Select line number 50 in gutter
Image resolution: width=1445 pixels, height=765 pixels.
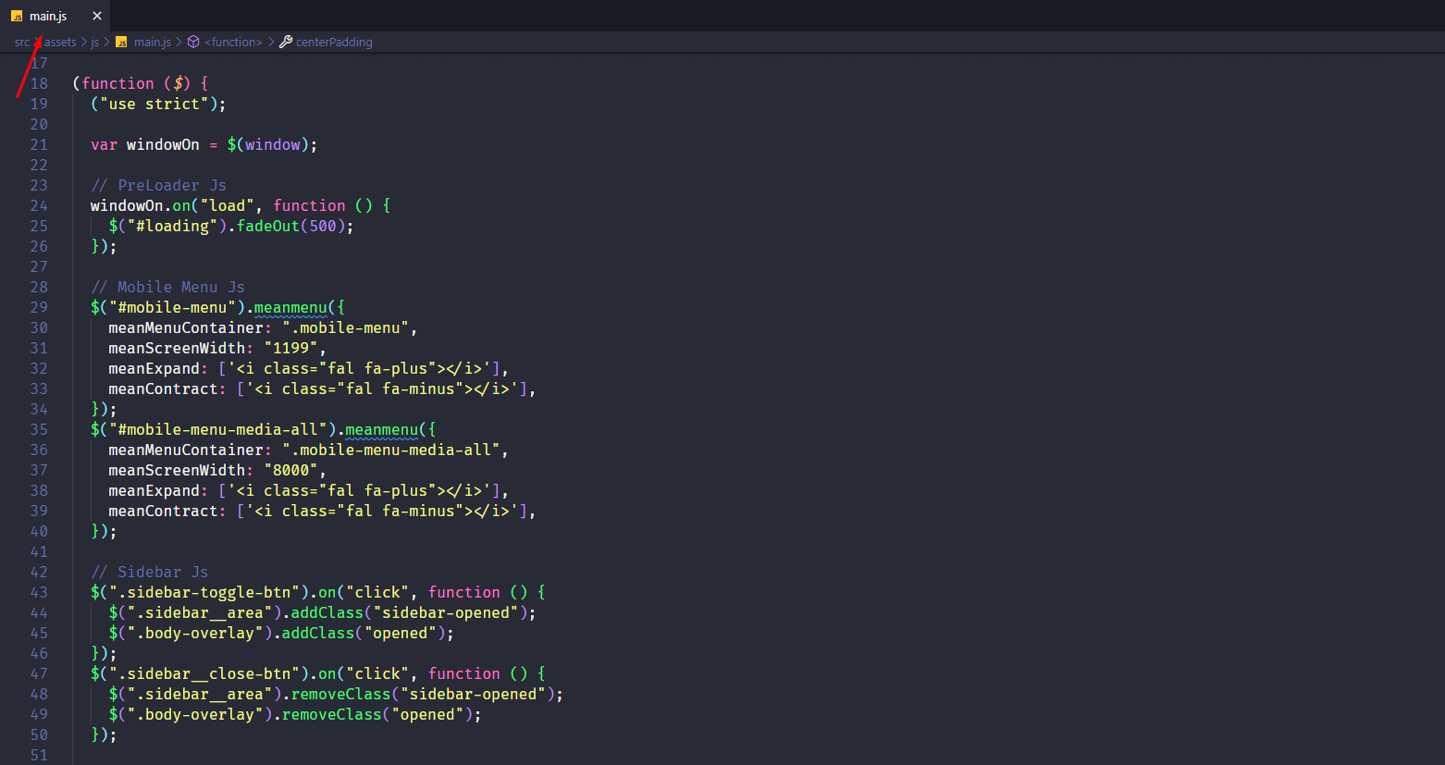pos(39,734)
